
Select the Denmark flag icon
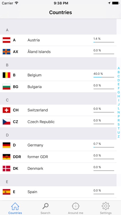(6, 169)
